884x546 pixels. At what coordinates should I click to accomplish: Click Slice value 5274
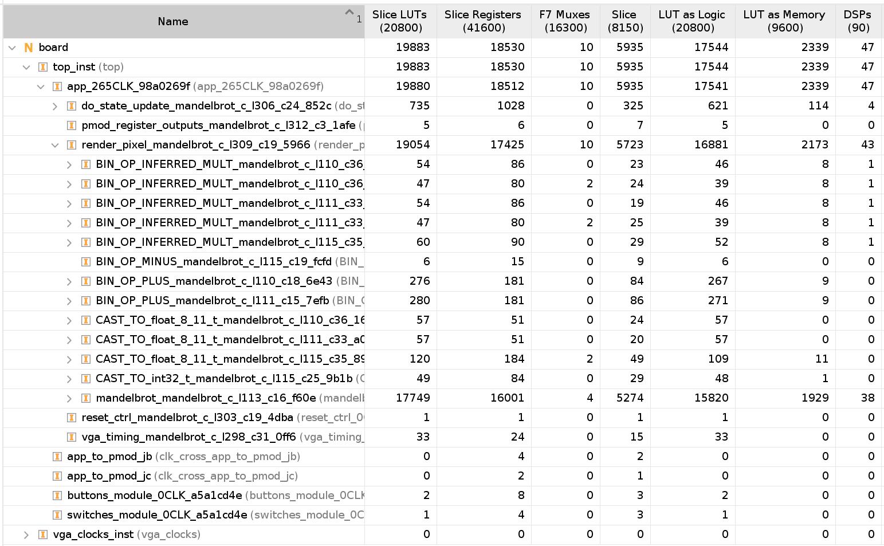(630, 398)
